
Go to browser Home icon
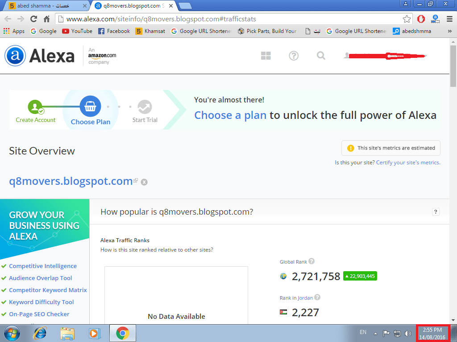pyautogui.click(x=46, y=19)
